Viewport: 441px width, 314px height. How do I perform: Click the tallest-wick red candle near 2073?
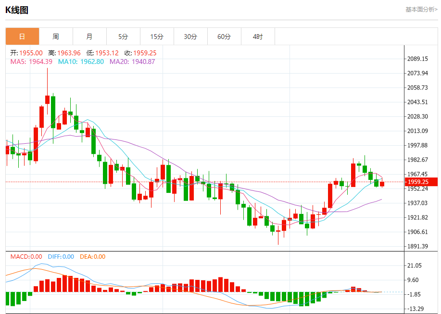[47, 100]
